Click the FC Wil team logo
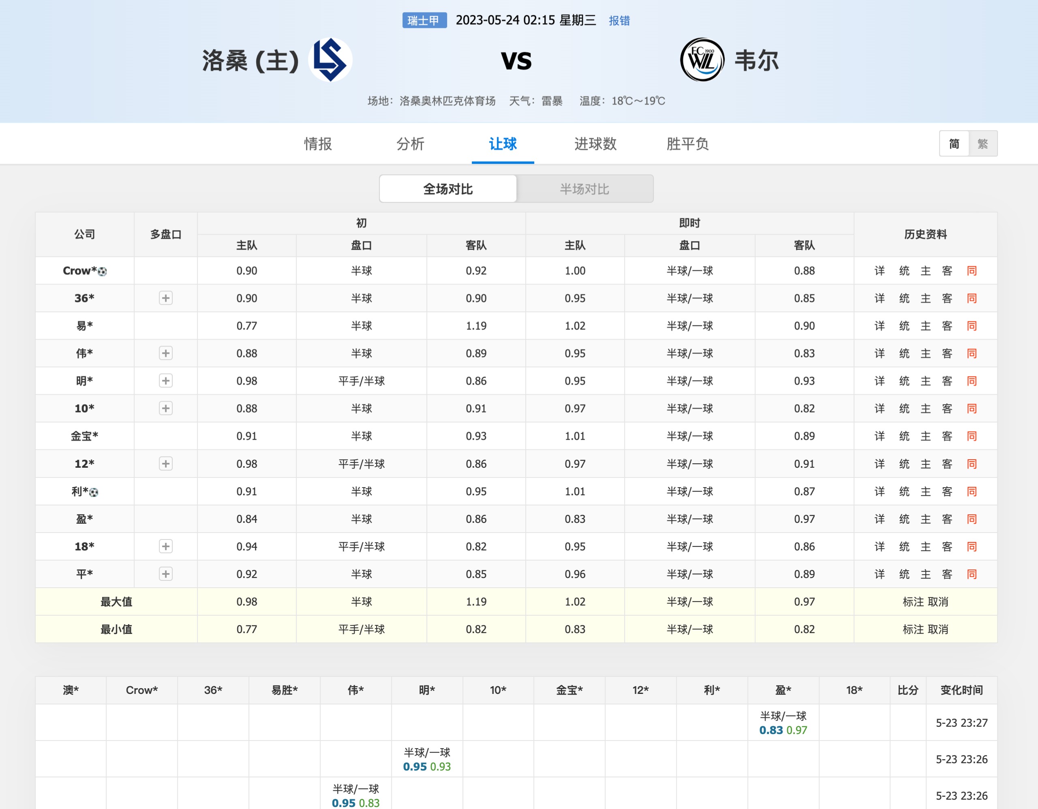 702,60
